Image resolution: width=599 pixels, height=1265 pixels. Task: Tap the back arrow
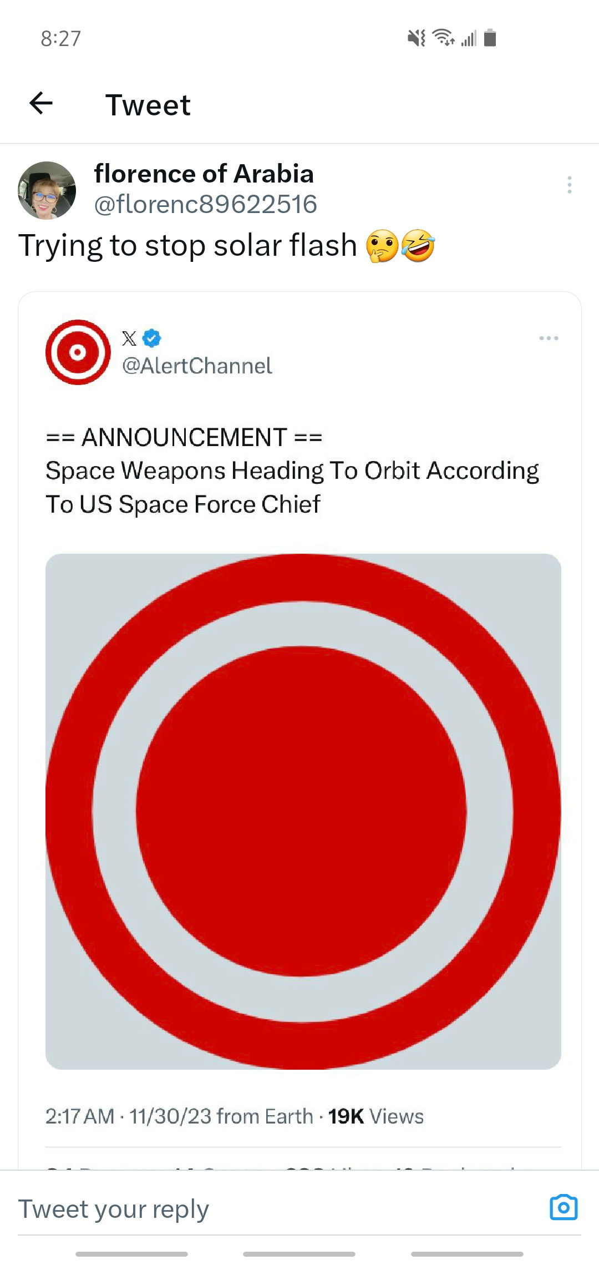pos(41,103)
